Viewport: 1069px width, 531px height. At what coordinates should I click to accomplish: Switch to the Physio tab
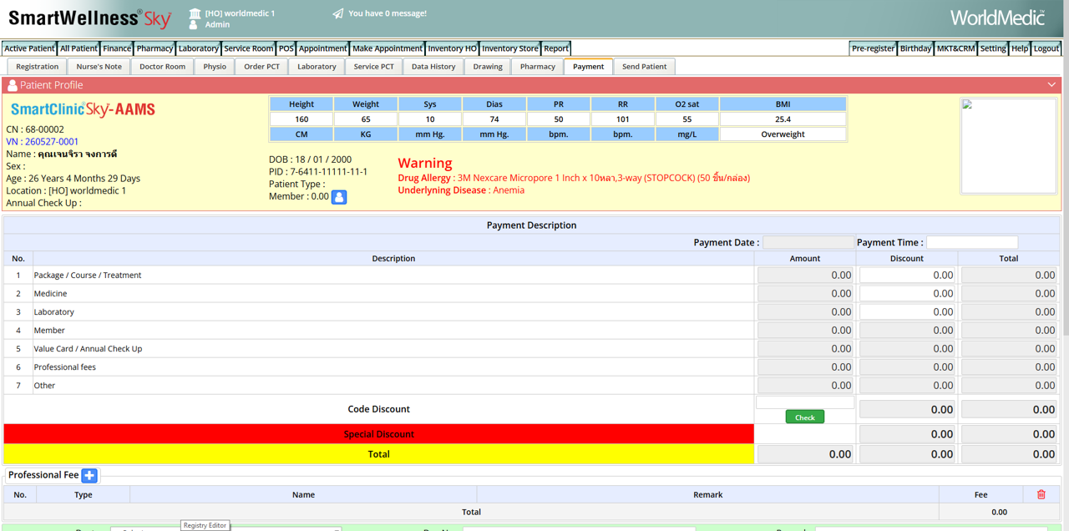click(x=215, y=67)
